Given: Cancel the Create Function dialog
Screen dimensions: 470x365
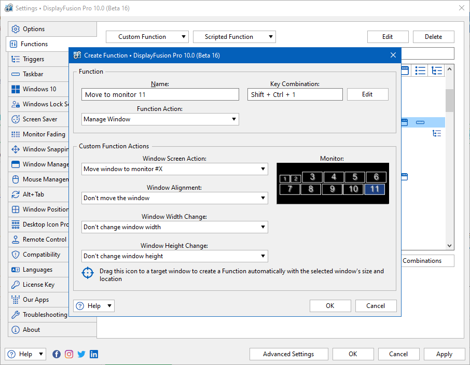Looking at the screenshot, I should (376, 306).
